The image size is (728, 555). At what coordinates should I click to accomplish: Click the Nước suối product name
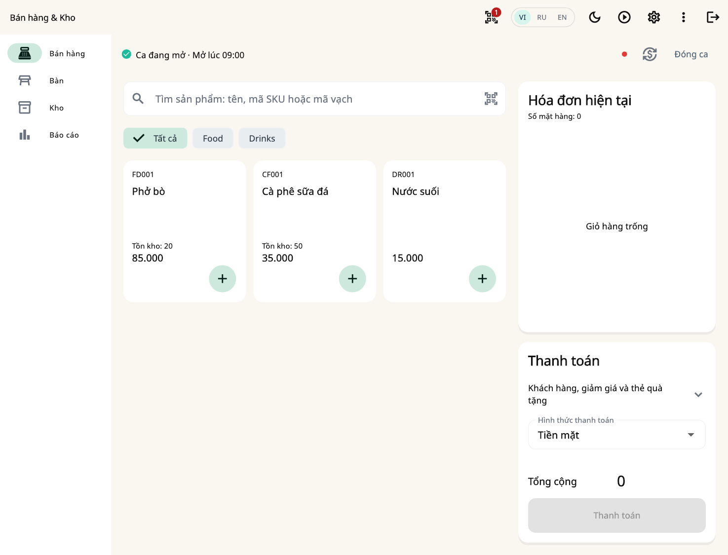416,191
